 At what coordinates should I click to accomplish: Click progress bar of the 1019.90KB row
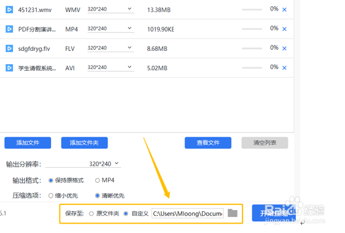point(252,29)
